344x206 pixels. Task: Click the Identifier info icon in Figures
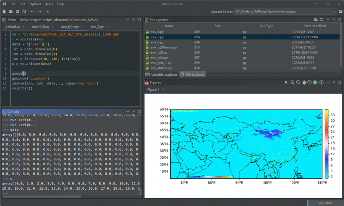click(x=321, y=82)
